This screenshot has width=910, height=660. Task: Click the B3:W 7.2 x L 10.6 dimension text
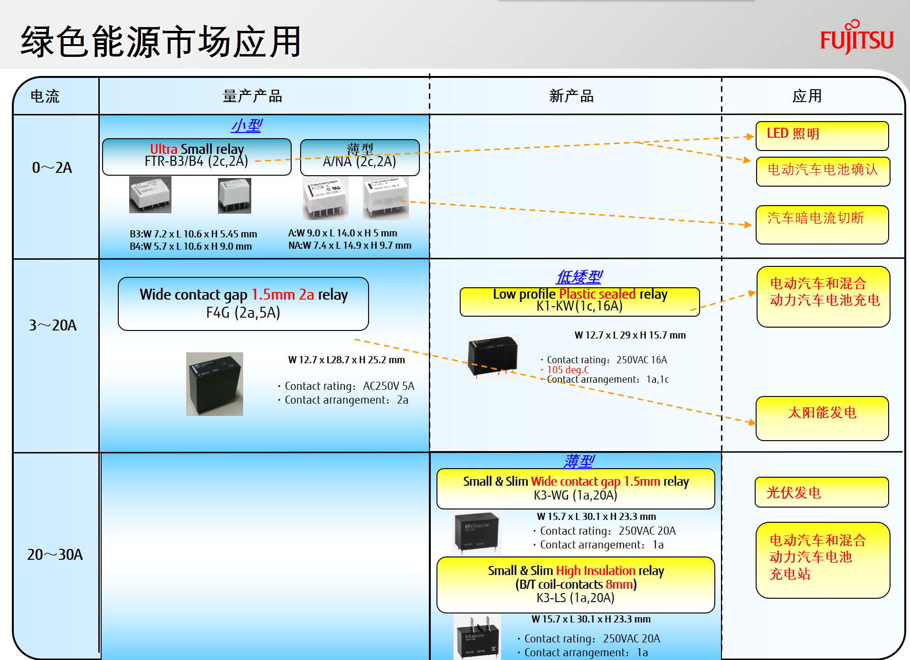tap(193, 234)
